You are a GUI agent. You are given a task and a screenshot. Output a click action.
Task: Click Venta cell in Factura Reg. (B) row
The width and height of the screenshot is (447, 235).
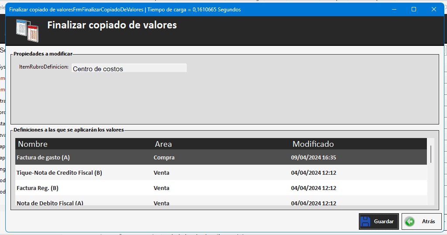[x=162, y=188]
